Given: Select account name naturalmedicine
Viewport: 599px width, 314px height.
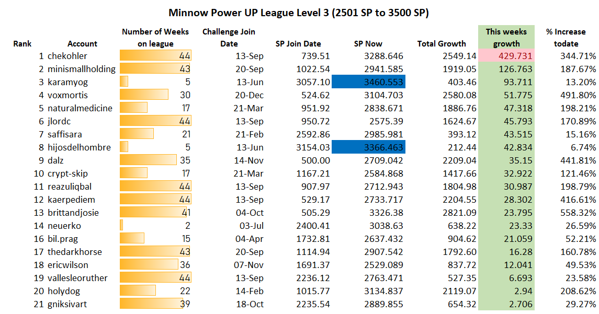Looking at the screenshot, I should [80, 108].
